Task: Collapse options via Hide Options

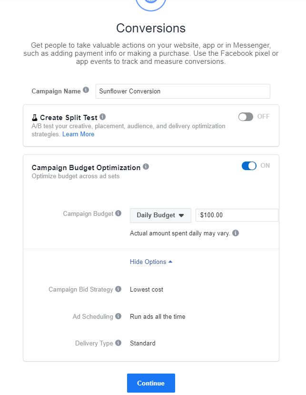Action: (151, 262)
